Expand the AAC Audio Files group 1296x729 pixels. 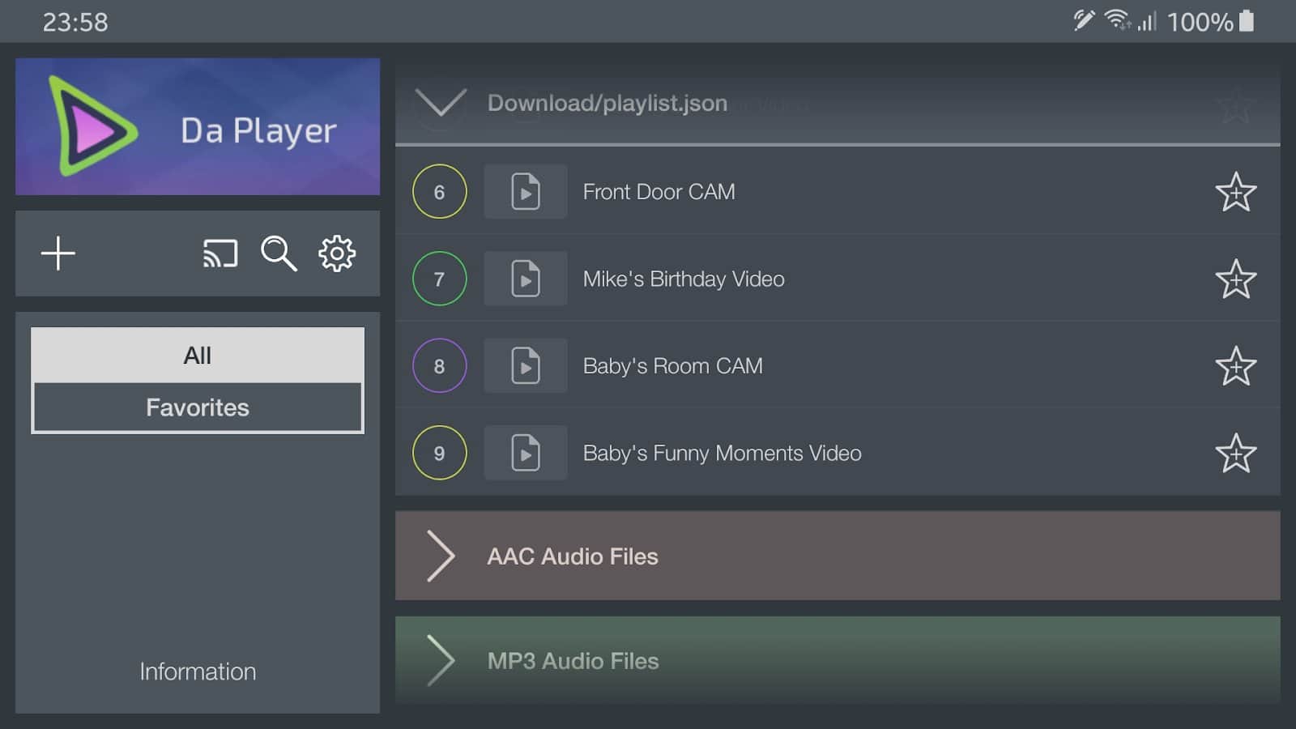(x=440, y=556)
